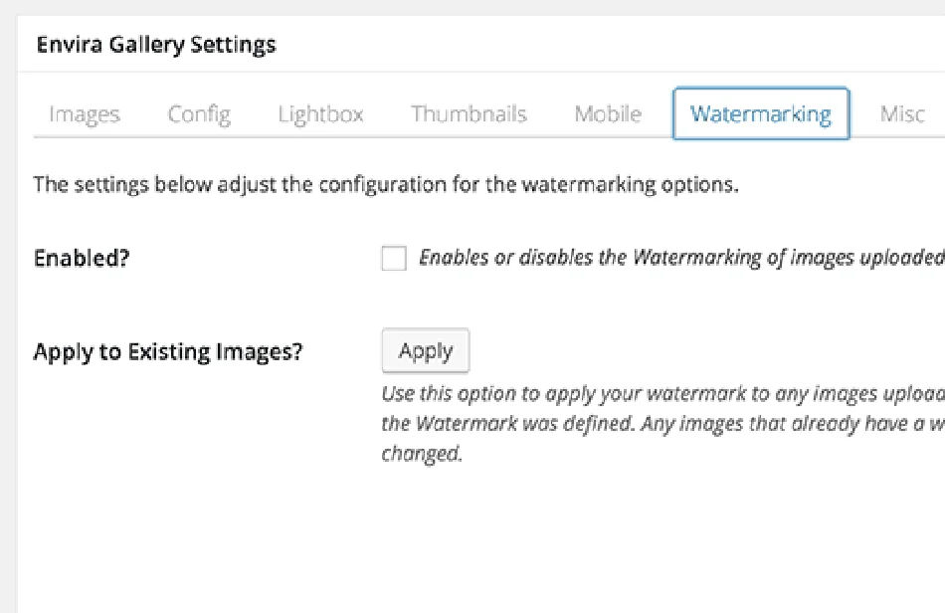
Task: Click the "Apply to Existing Images?" label
Action: click(x=167, y=352)
